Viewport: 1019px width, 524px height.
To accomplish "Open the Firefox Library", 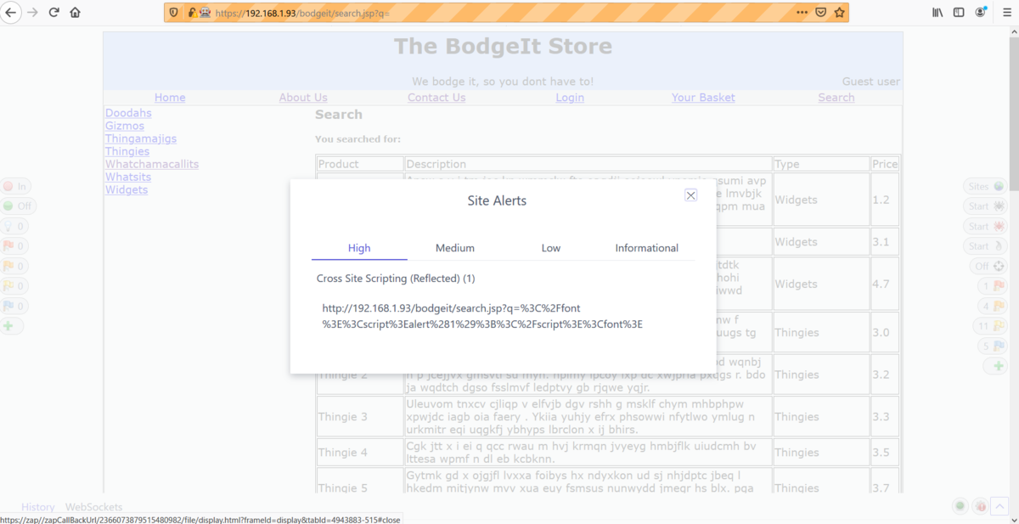I will [x=938, y=13].
